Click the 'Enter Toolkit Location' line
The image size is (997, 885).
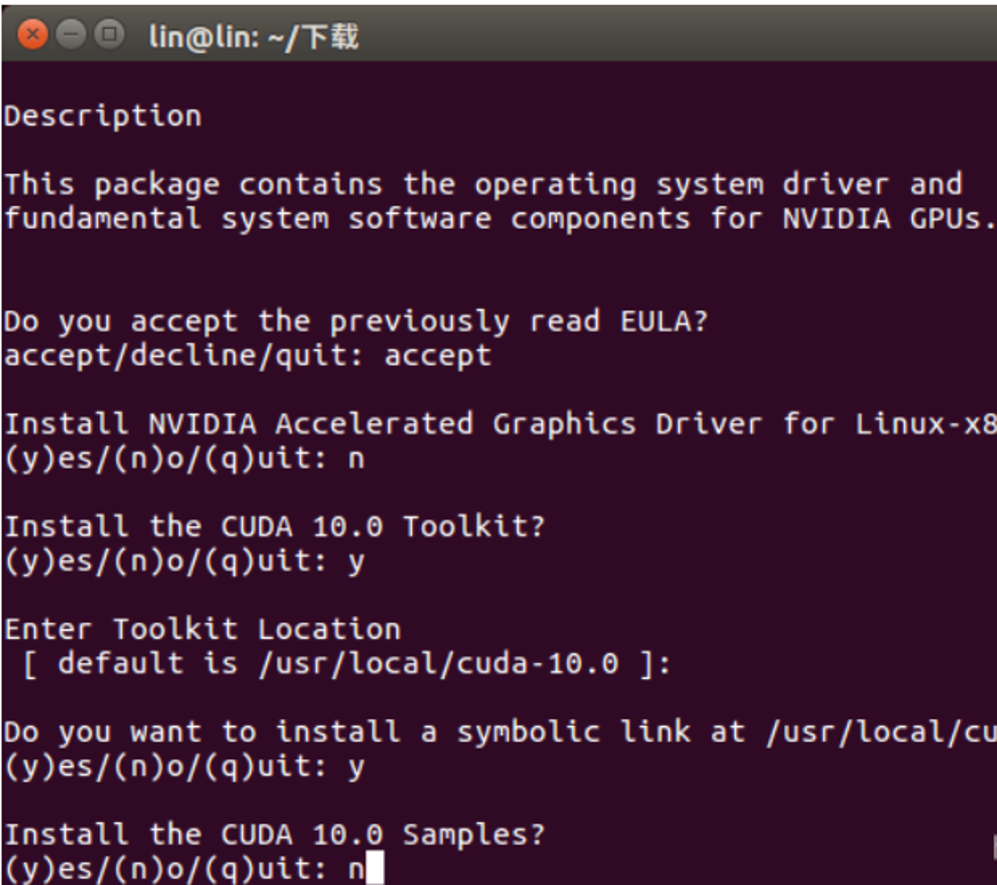pyautogui.click(x=202, y=630)
